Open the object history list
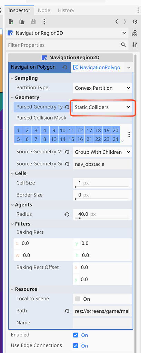This screenshot has height=353, width=141. coord(135,22)
